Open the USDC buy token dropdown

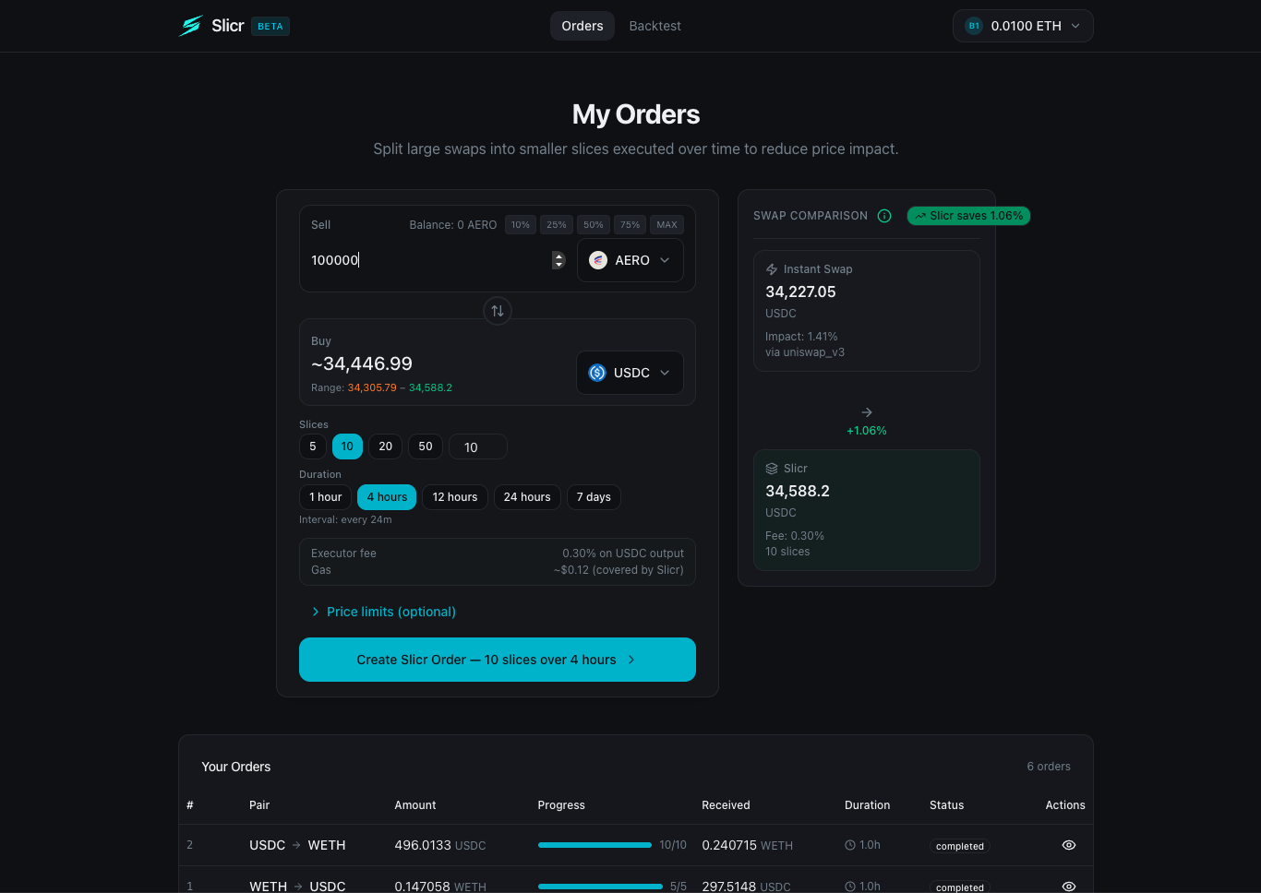click(630, 373)
